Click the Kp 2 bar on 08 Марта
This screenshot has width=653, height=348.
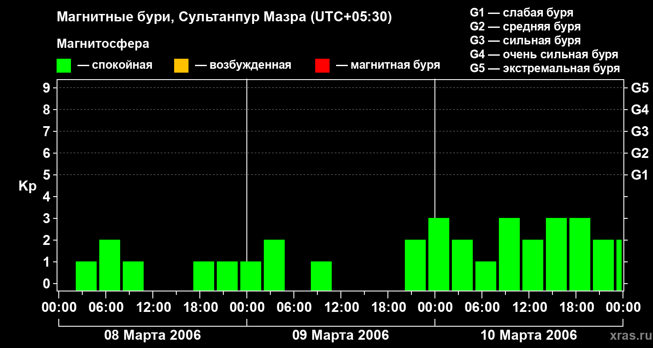click(x=110, y=265)
